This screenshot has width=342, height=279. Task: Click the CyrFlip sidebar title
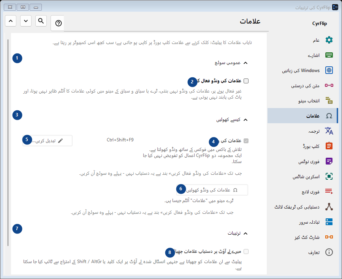click(x=320, y=24)
